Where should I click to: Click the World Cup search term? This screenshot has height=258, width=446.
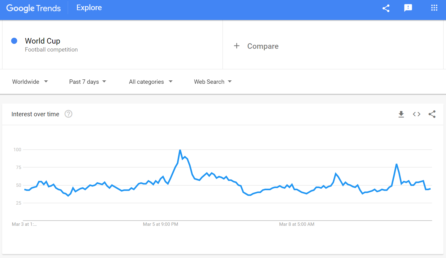[x=42, y=41]
